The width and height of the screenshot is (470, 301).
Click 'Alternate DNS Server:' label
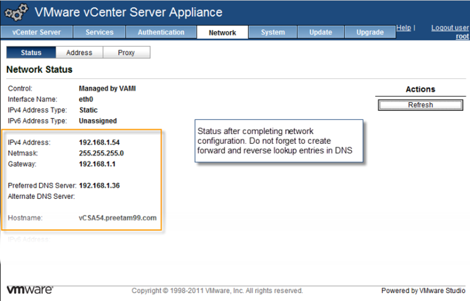pyautogui.click(x=42, y=196)
